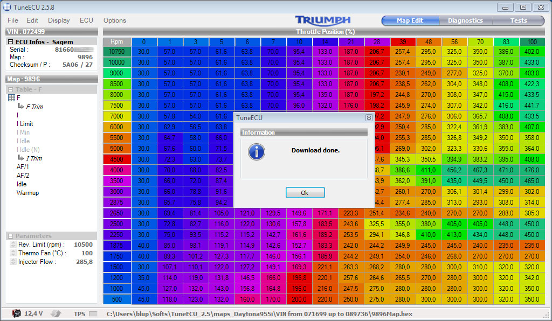Select the I Trim arrow icon
Image resolution: width=552 pixels, height=321 pixels.
coord(21,157)
